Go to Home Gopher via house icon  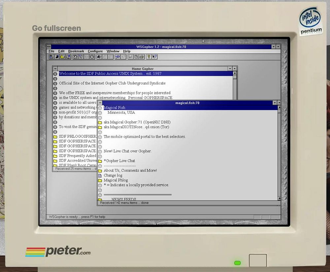point(75,57)
